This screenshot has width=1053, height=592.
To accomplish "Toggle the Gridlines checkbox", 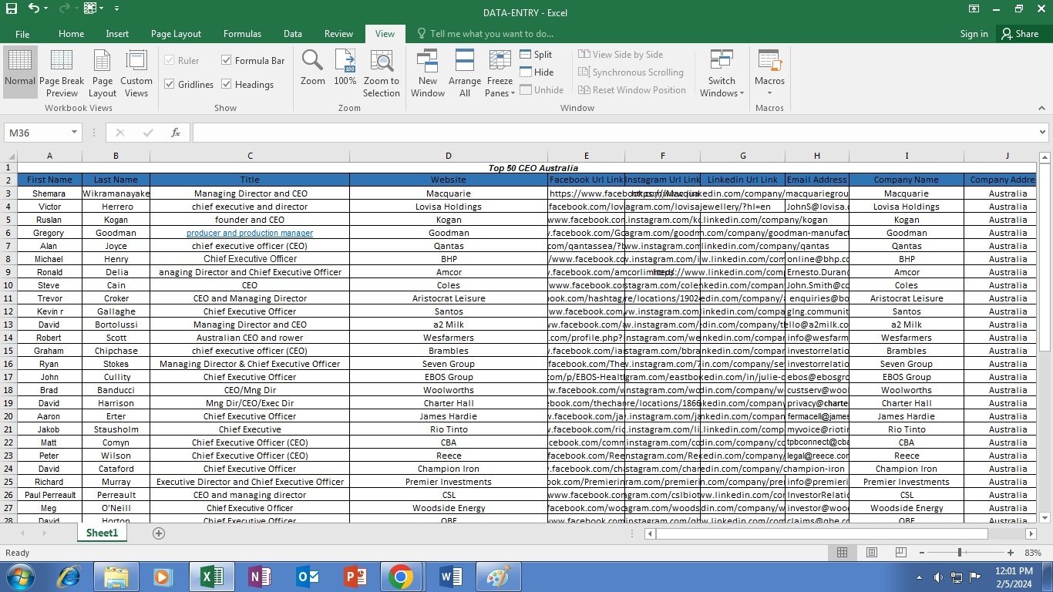I will (x=170, y=84).
